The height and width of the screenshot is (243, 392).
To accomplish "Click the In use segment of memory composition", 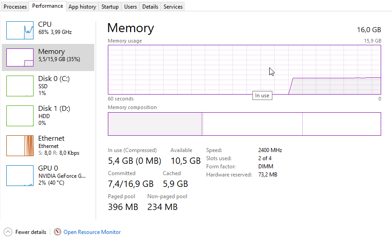I will tap(155, 124).
